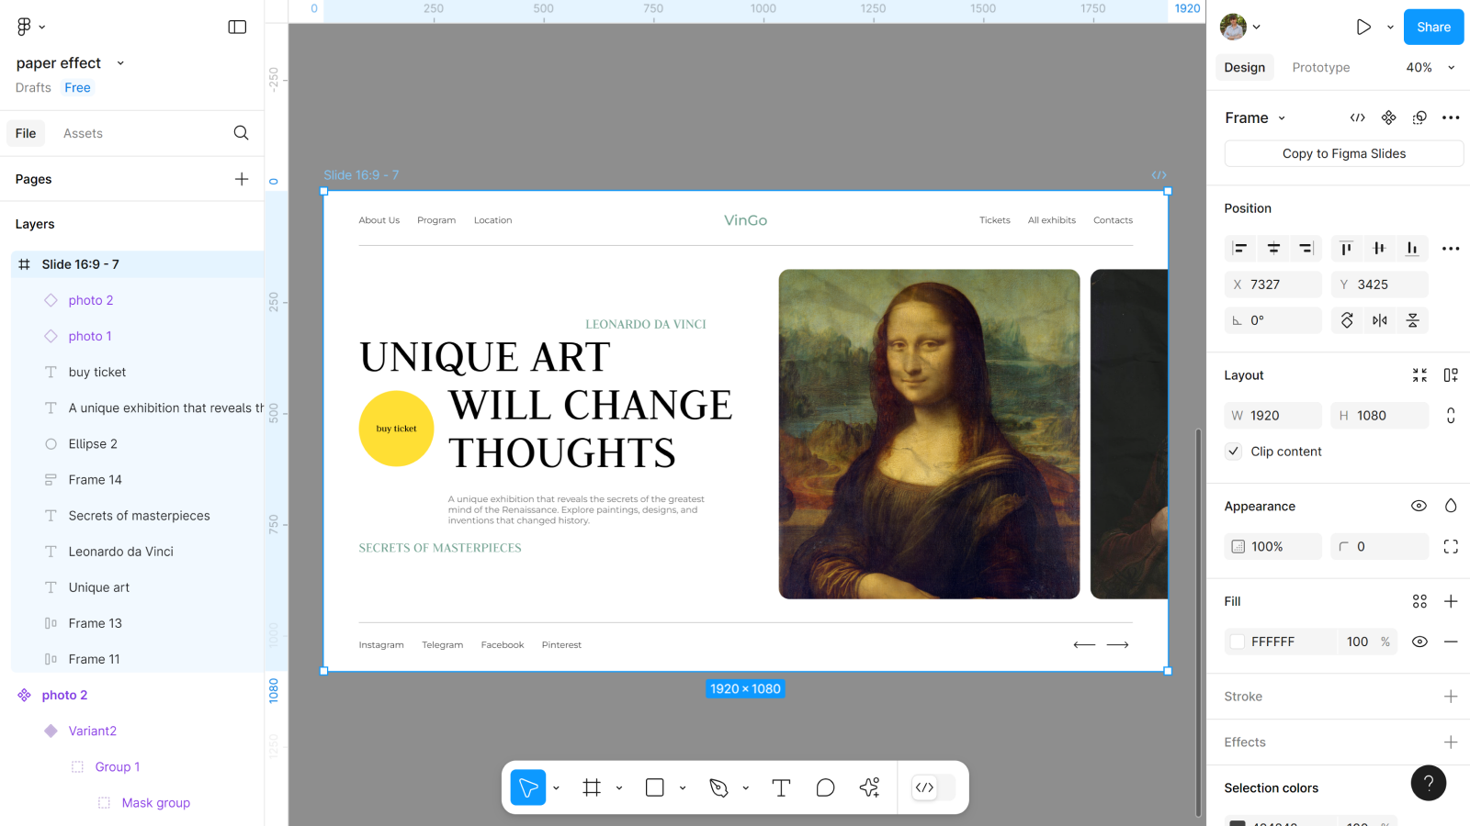Click the search icon in the File panel
1470x826 pixels.
tap(241, 133)
